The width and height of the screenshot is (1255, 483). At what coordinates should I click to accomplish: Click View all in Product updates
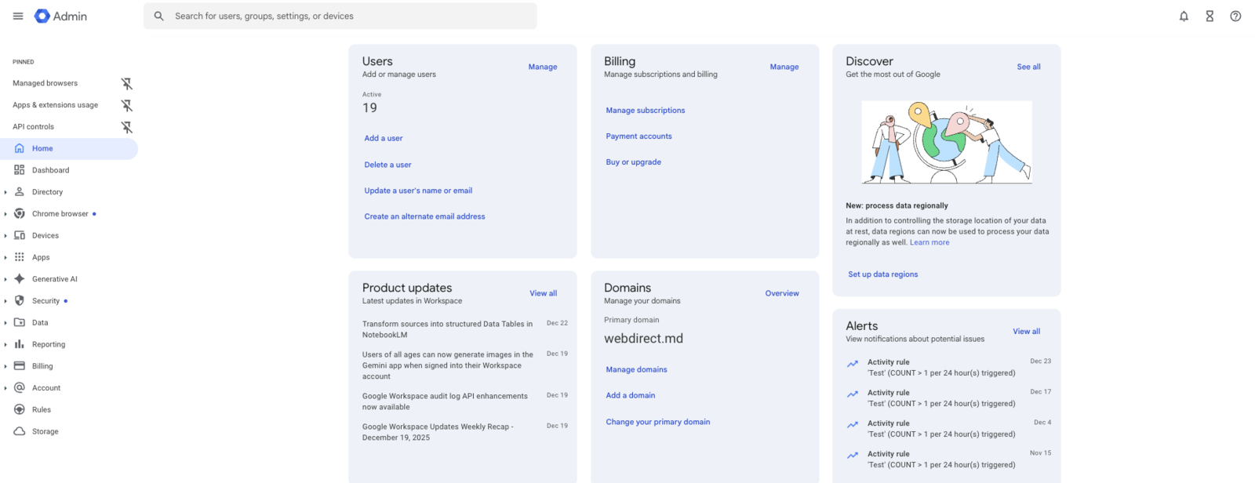(544, 293)
